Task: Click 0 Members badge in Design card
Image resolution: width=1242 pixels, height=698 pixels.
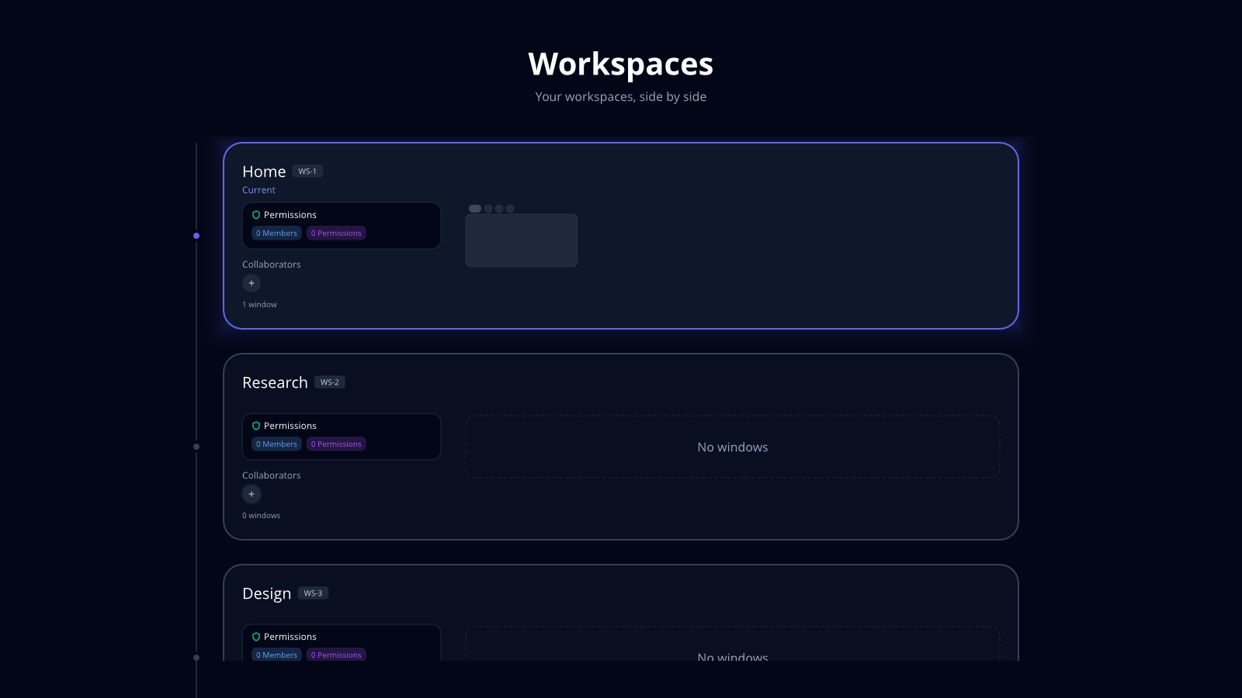Action: coord(276,655)
